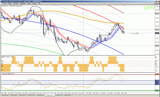Open the Datei menu

(x=5, y=4)
